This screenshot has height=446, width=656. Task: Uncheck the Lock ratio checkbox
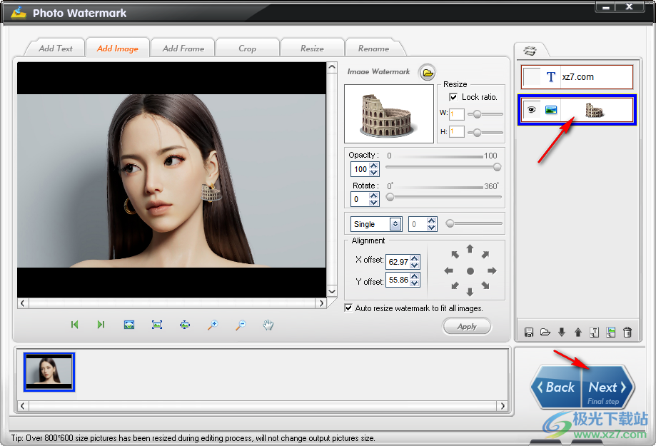(x=453, y=97)
